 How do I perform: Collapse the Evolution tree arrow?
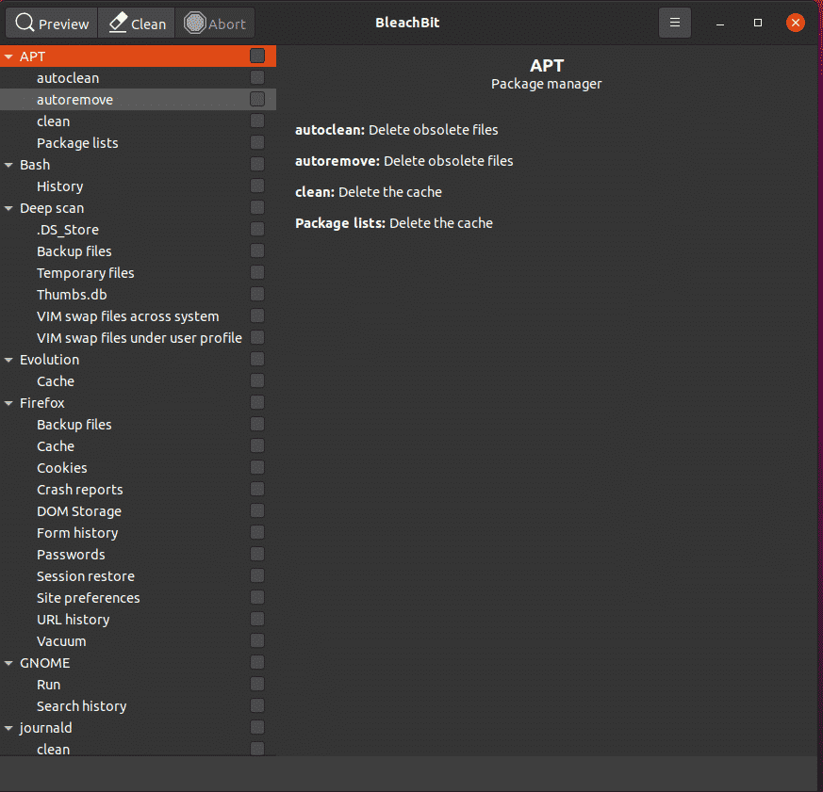point(8,360)
